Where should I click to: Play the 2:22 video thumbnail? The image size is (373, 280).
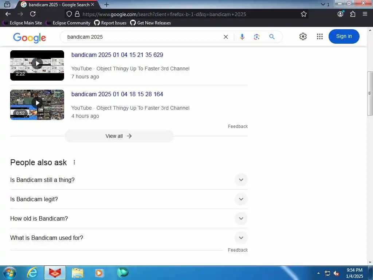click(x=37, y=65)
